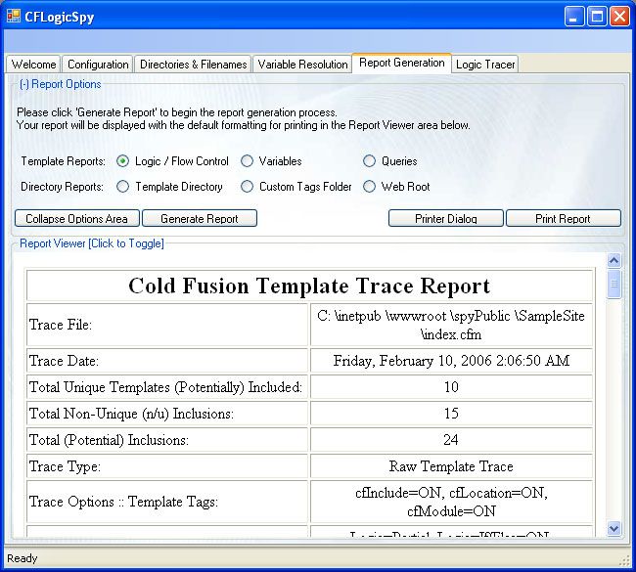
Task: Click the report viewer scroll up arrow
Action: tap(613, 260)
